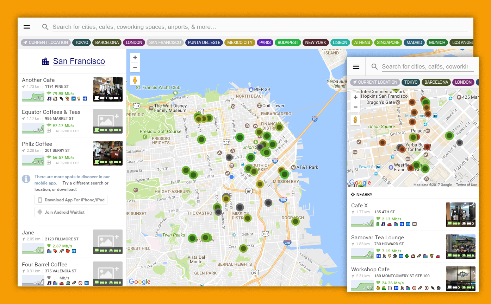Click the 8.8 rating graph for Another Cafe
Image resolution: width=491 pixels, height=304 pixels.
(x=33, y=96)
